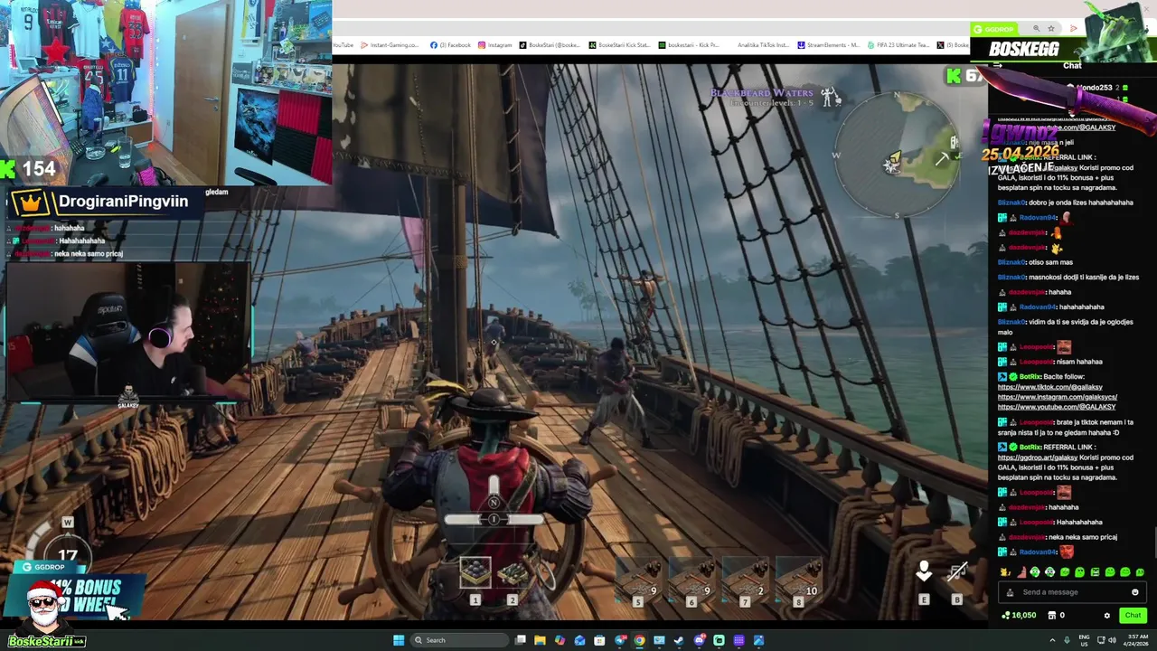Click the Windows Start button
Viewport: 1157px width, 651px height.
point(399,640)
